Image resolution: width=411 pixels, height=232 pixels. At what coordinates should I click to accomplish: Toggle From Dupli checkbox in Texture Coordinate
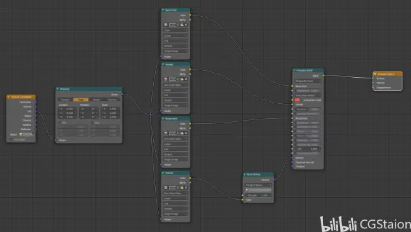11,139
